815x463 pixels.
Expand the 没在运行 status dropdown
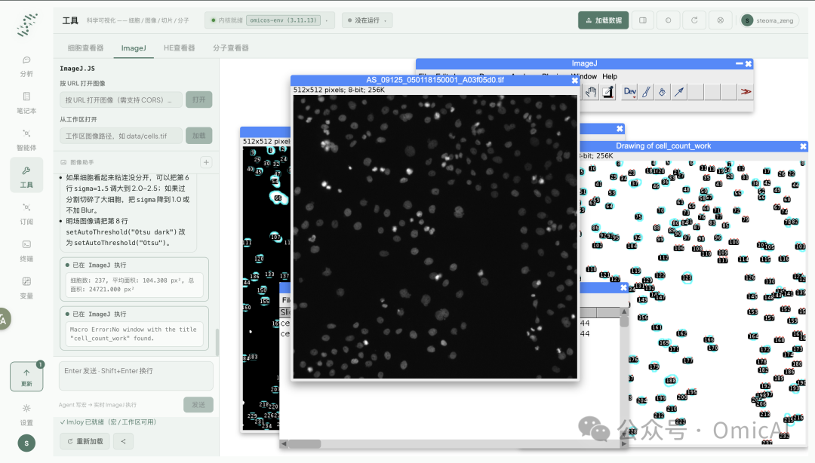pyautogui.click(x=368, y=20)
